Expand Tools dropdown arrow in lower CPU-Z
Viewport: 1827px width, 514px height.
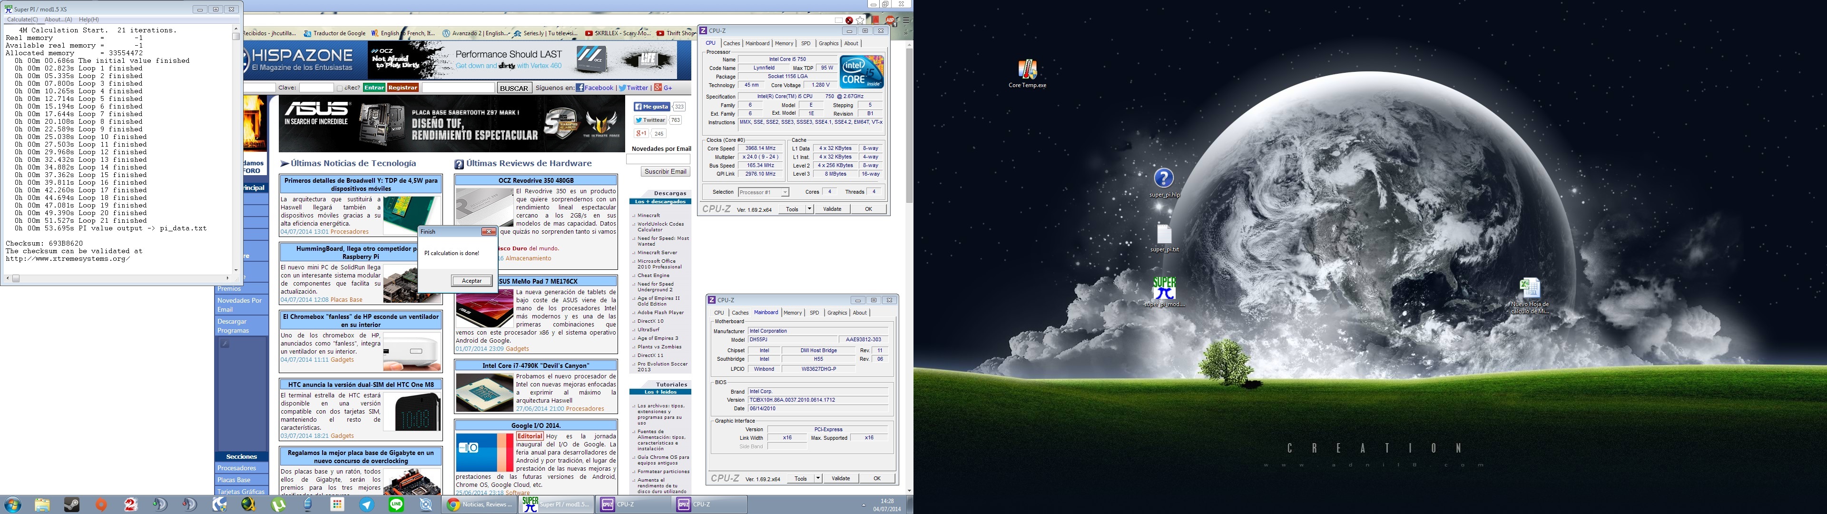(x=818, y=478)
